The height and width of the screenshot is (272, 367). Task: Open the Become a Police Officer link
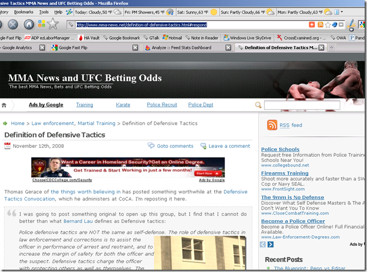point(293,221)
